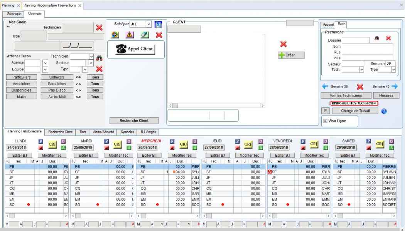Toggle the Visu Ligne checkbox
Image resolution: width=405 pixels, height=231 pixels.
325,121
